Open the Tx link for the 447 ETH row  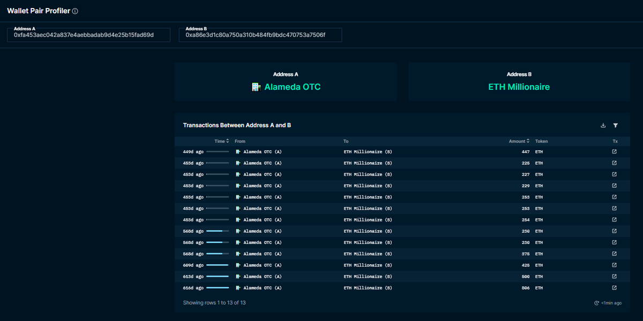pyautogui.click(x=615, y=152)
